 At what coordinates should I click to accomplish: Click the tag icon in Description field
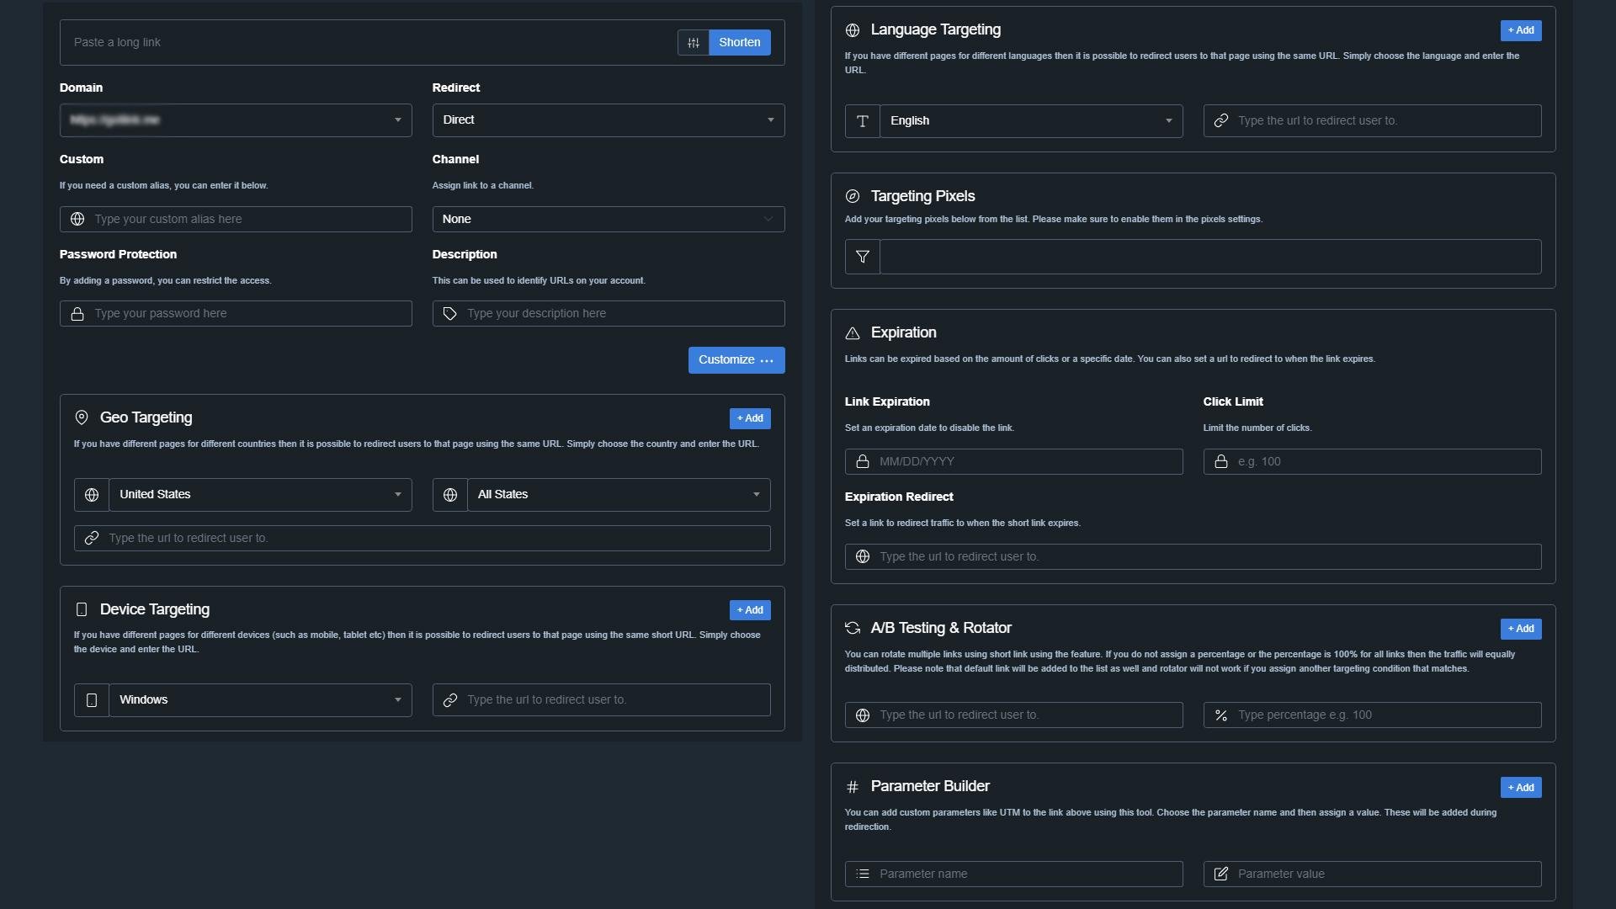(x=450, y=314)
